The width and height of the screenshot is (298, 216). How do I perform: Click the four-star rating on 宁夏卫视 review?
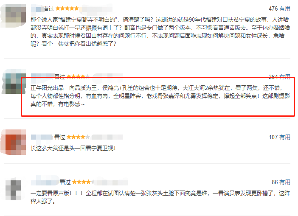click(78, 137)
